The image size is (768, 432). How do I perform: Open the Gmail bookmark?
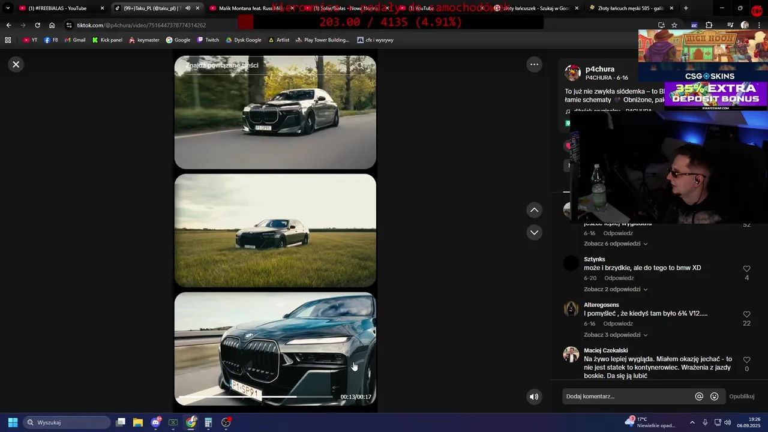tap(74, 40)
